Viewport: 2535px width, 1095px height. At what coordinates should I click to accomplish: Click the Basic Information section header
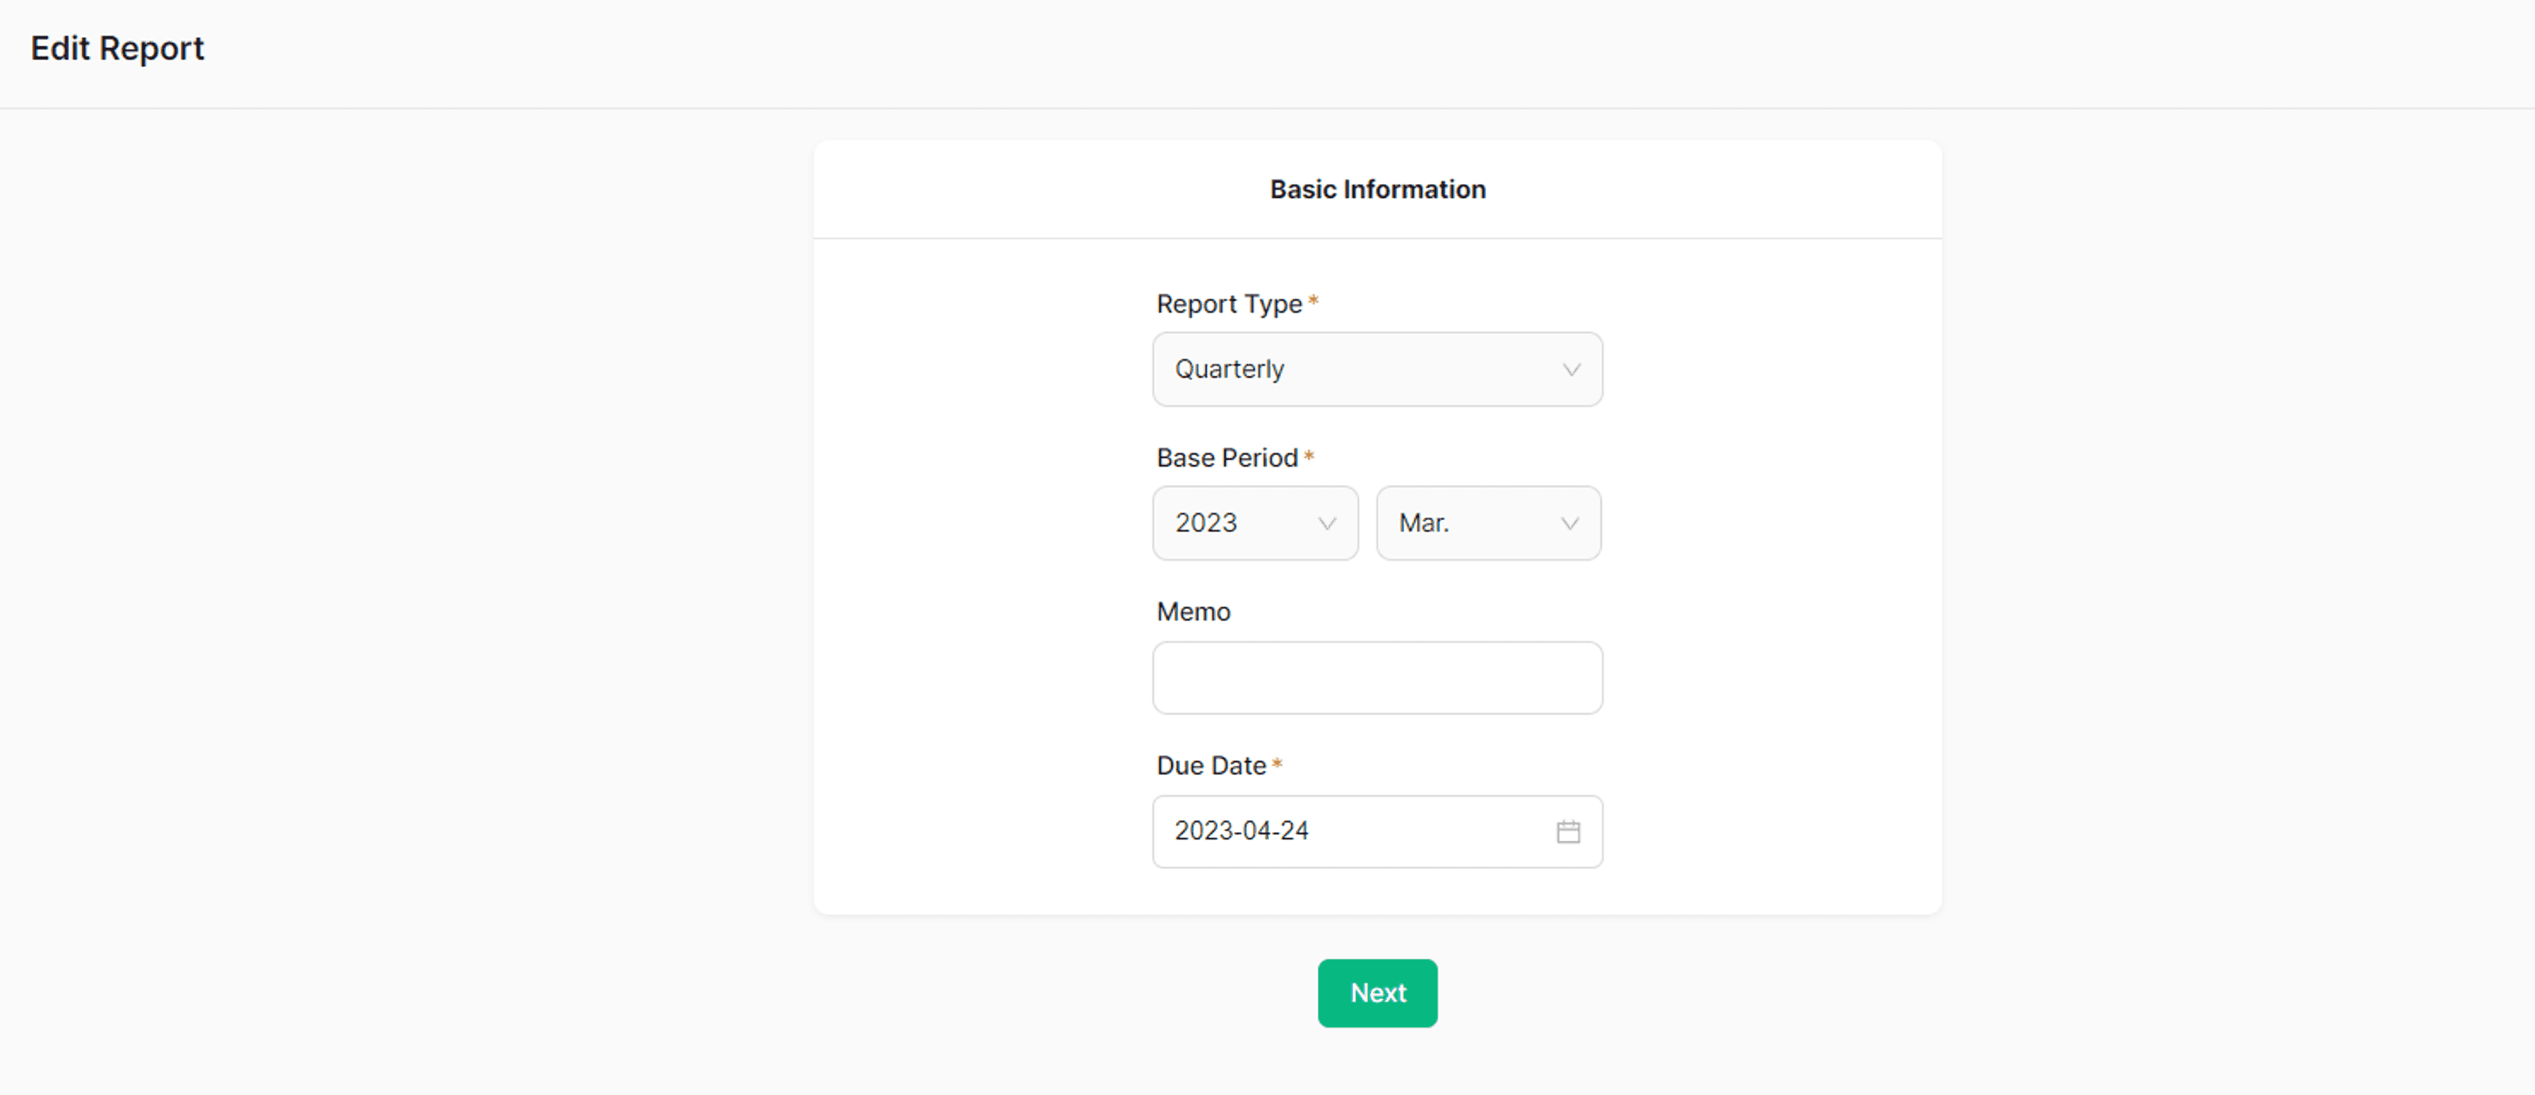[1377, 188]
